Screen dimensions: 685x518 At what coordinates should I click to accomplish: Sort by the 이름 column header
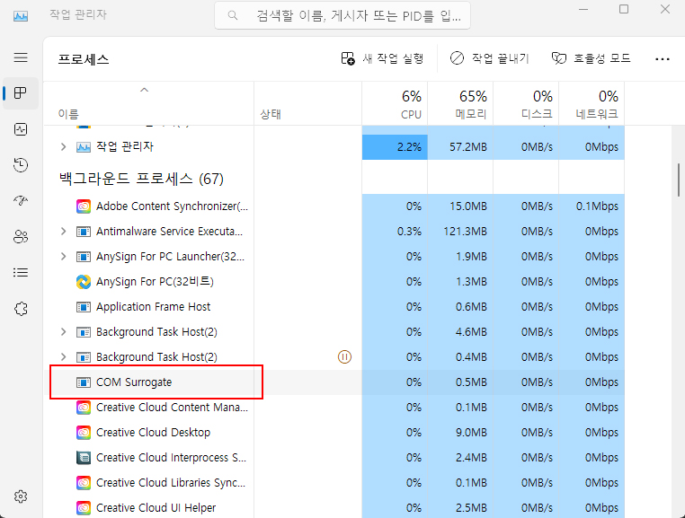tap(148, 103)
